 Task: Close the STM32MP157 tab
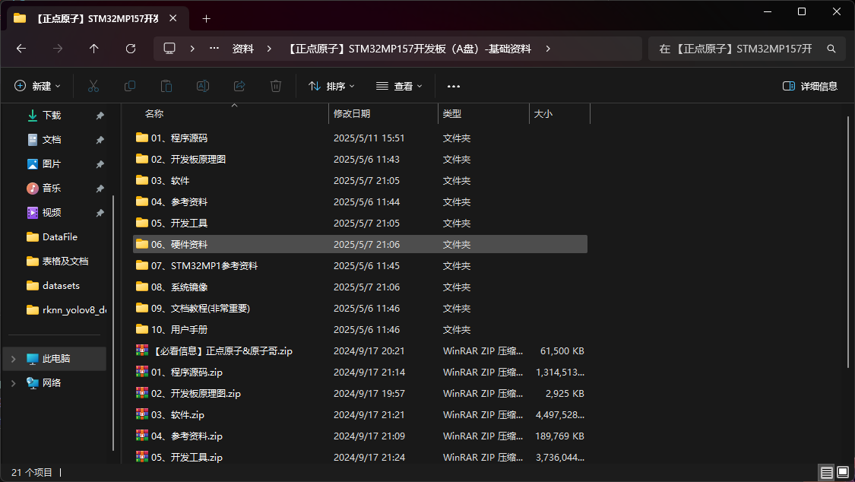(x=173, y=18)
